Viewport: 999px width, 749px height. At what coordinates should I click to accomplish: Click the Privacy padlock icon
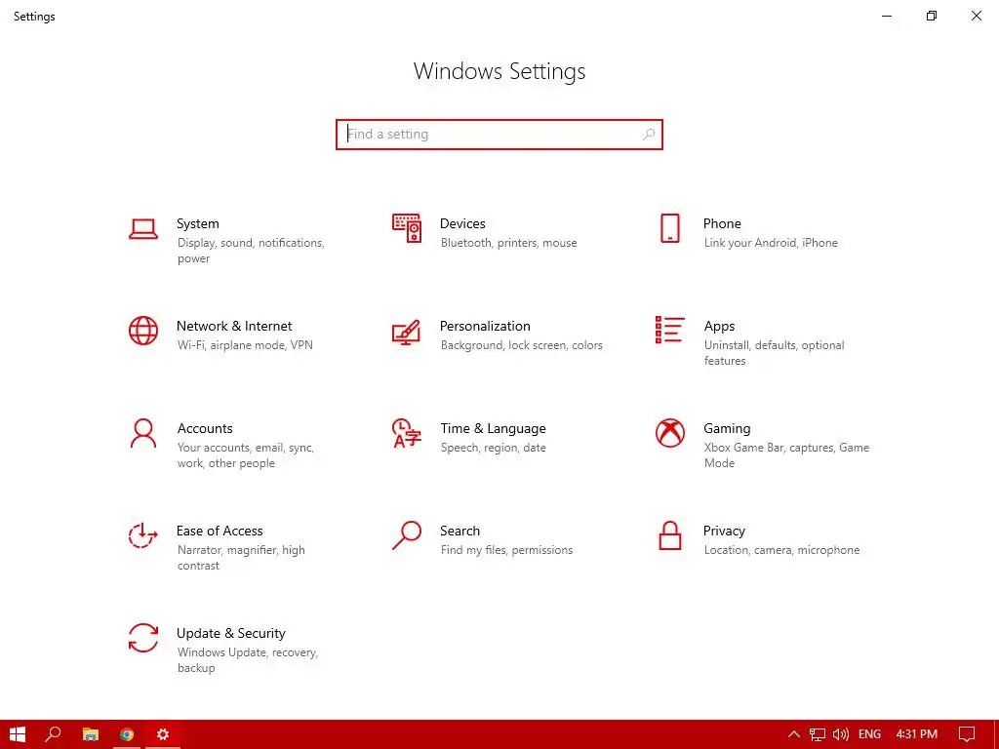pyautogui.click(x=669, y=535)
